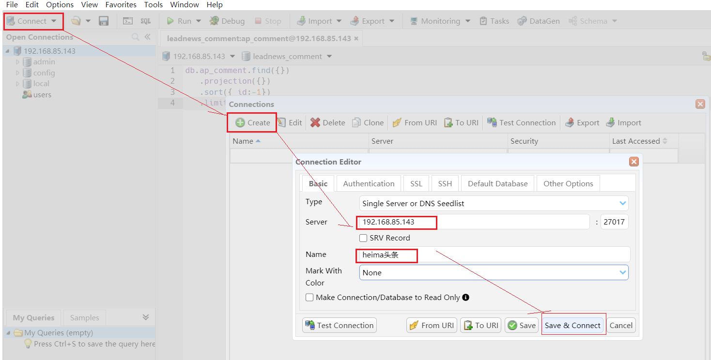Click Save in Connection Editor
The width and height of the screenshot is (711, 360).
click(522, 326)
